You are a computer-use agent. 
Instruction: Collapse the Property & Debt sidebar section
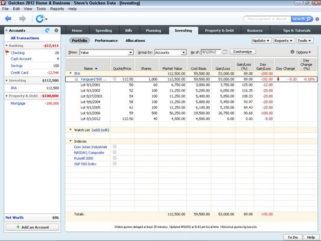pos(7,96)
